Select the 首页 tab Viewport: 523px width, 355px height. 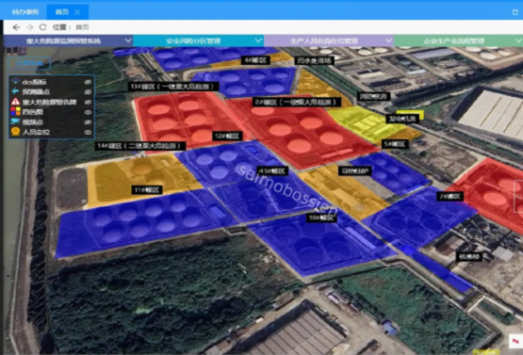(x=62, y=12)
